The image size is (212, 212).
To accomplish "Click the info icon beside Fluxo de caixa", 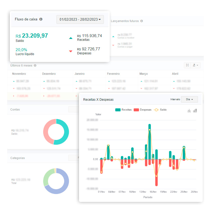I will coord(41,19).
